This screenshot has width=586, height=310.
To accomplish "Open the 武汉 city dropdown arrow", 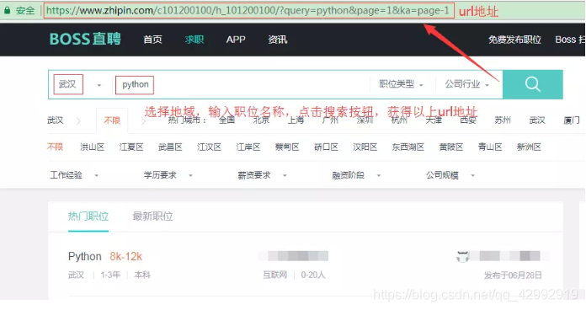I will 99,85.
